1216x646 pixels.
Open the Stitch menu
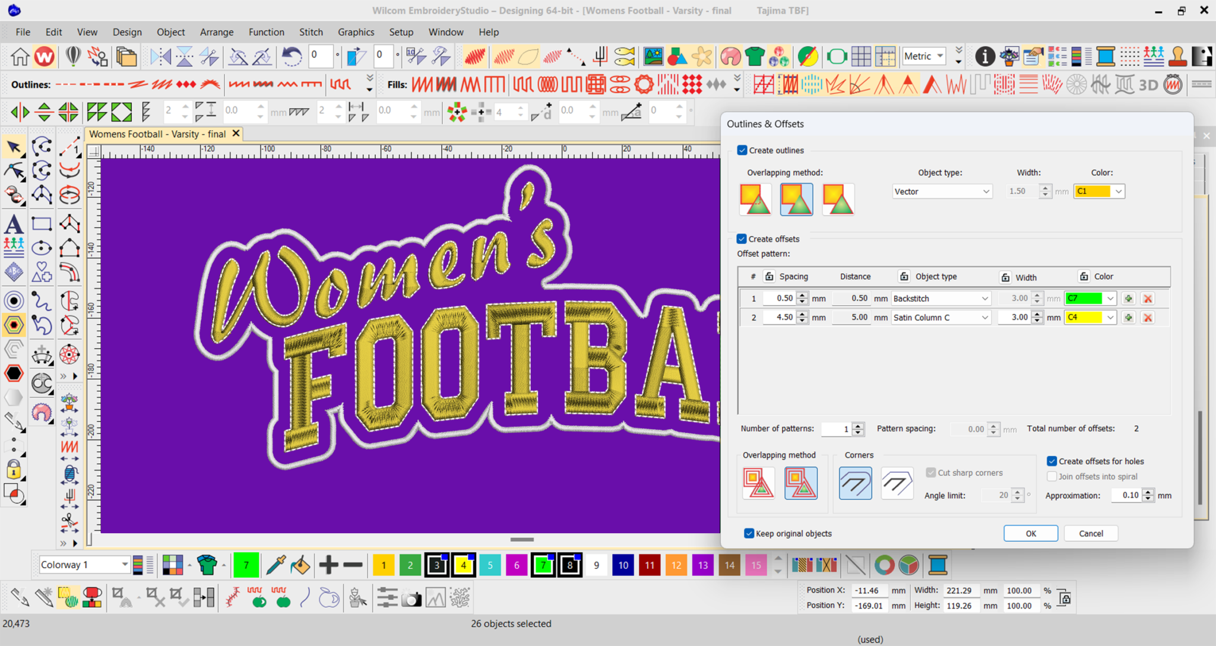(311, 32)
